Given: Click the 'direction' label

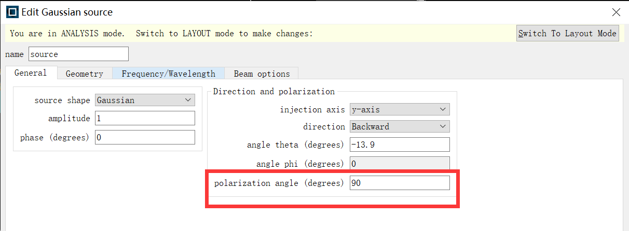Looking at the screenshot, I should click(x=324, y=126).
